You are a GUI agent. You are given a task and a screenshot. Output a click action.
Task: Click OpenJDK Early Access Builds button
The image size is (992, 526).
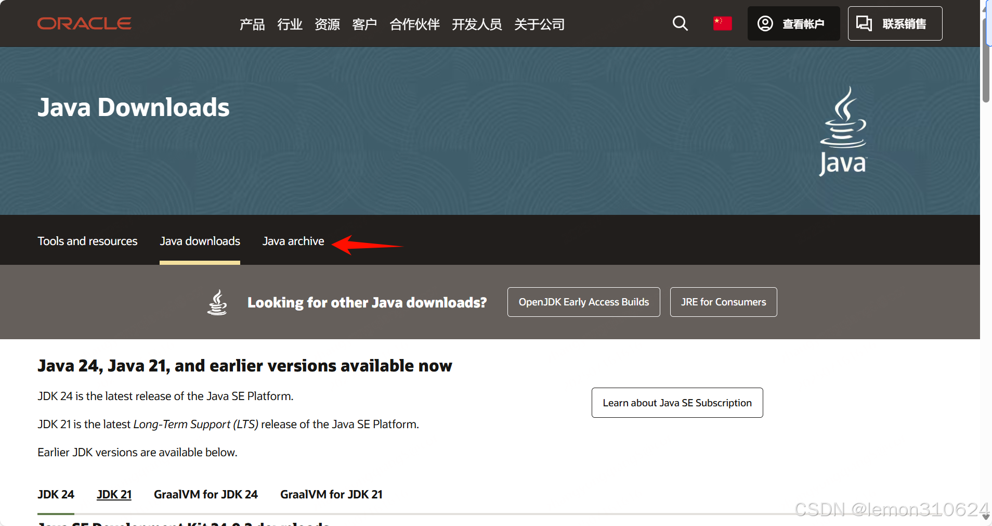point(584,302)
